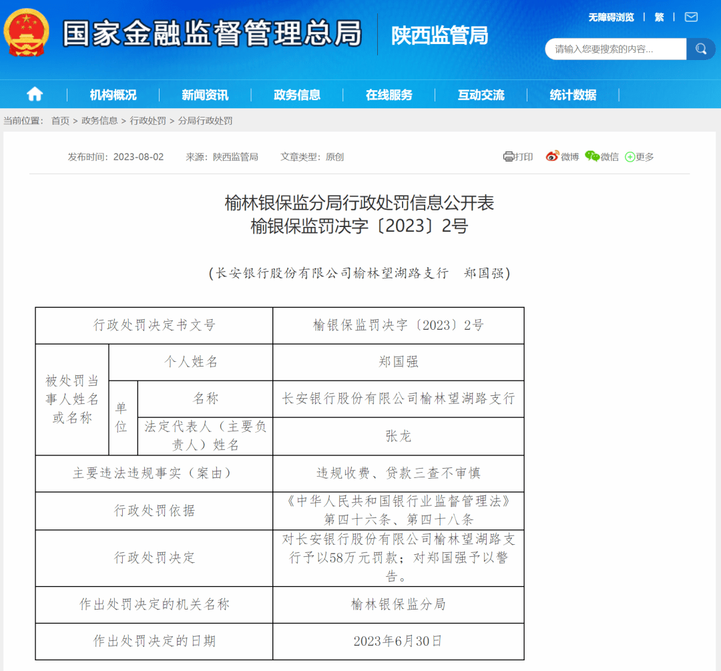Expand the 在线服务 navigation item

click(x=389, y=95)
